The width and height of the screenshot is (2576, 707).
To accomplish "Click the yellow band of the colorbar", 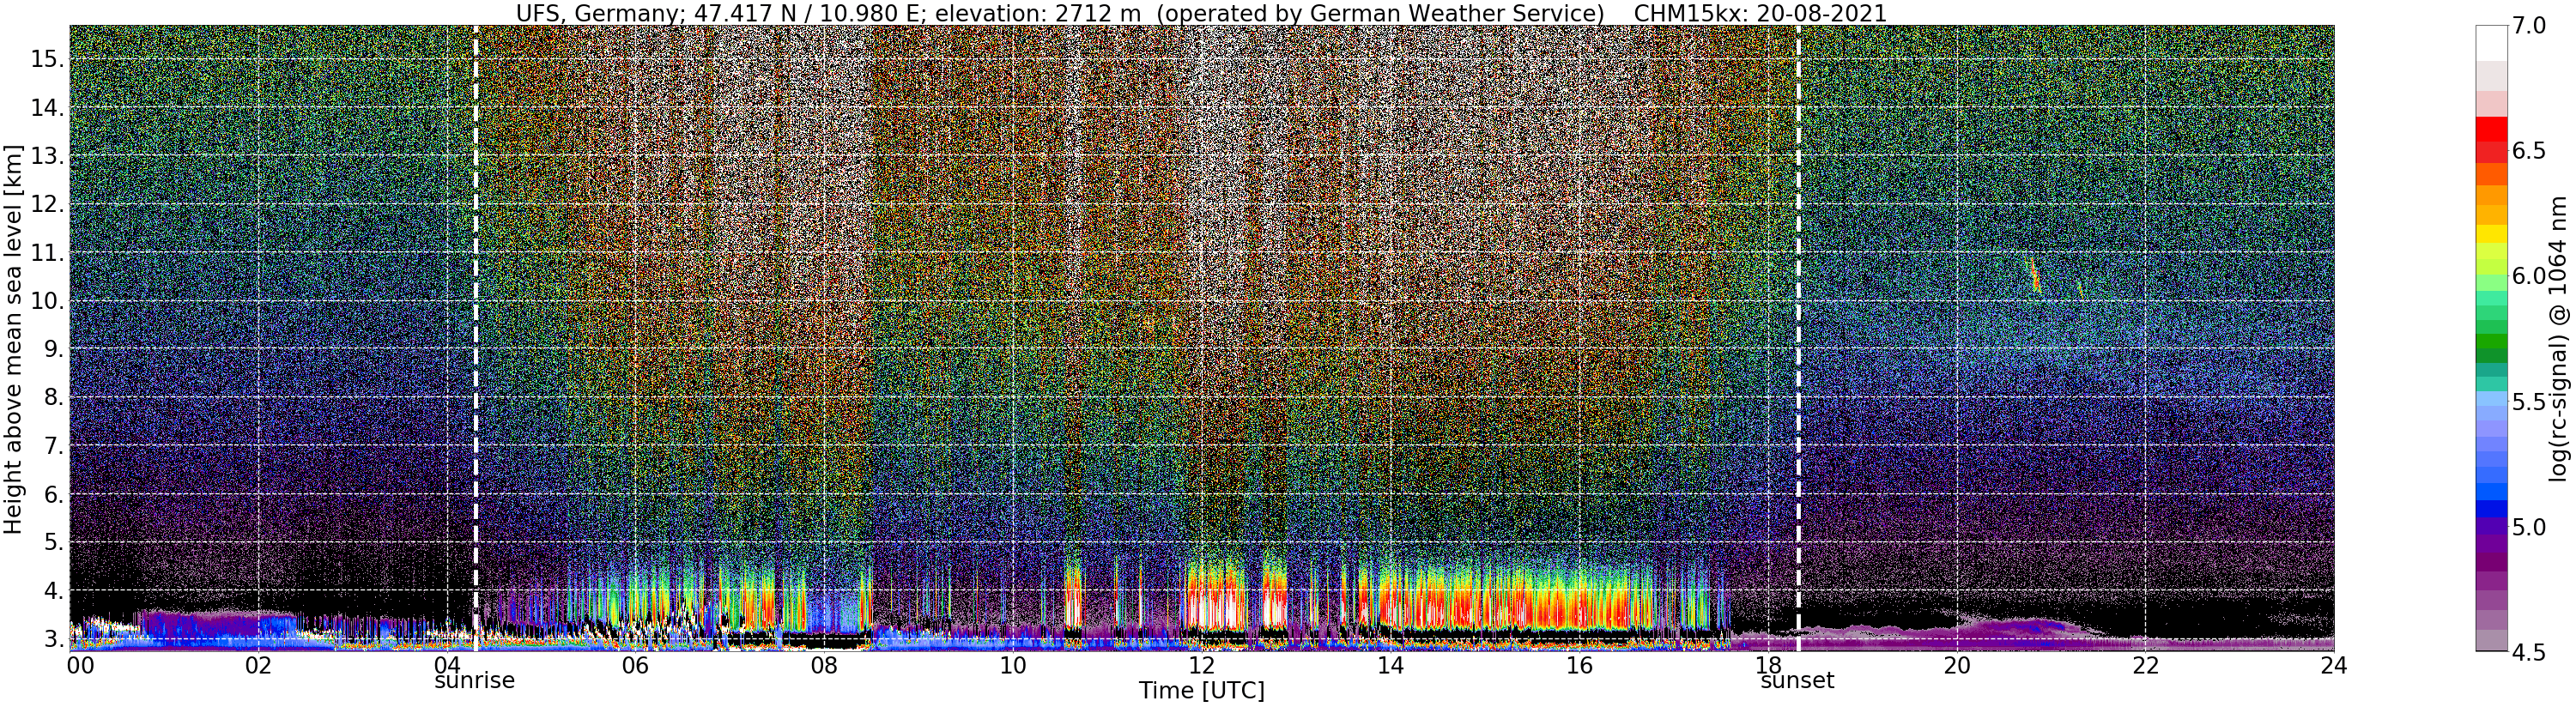I will 2490,234.
